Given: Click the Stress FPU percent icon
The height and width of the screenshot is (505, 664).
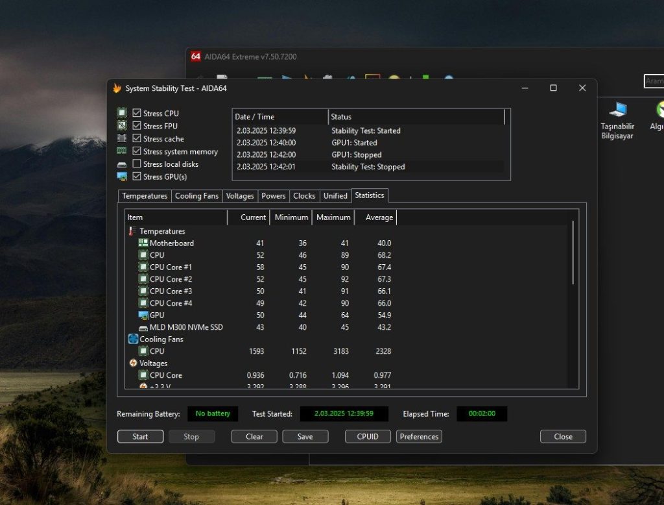Looking at the screenshot, I should tap(122, 125).
